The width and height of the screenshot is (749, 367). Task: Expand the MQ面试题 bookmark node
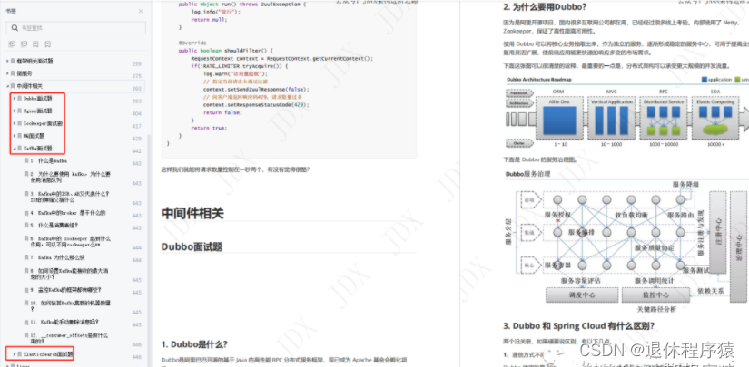tap(15, 135)
